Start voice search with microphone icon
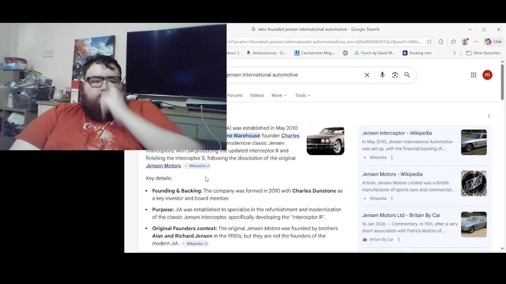Screen dimensions: 506x284 [x=382, y=75]
